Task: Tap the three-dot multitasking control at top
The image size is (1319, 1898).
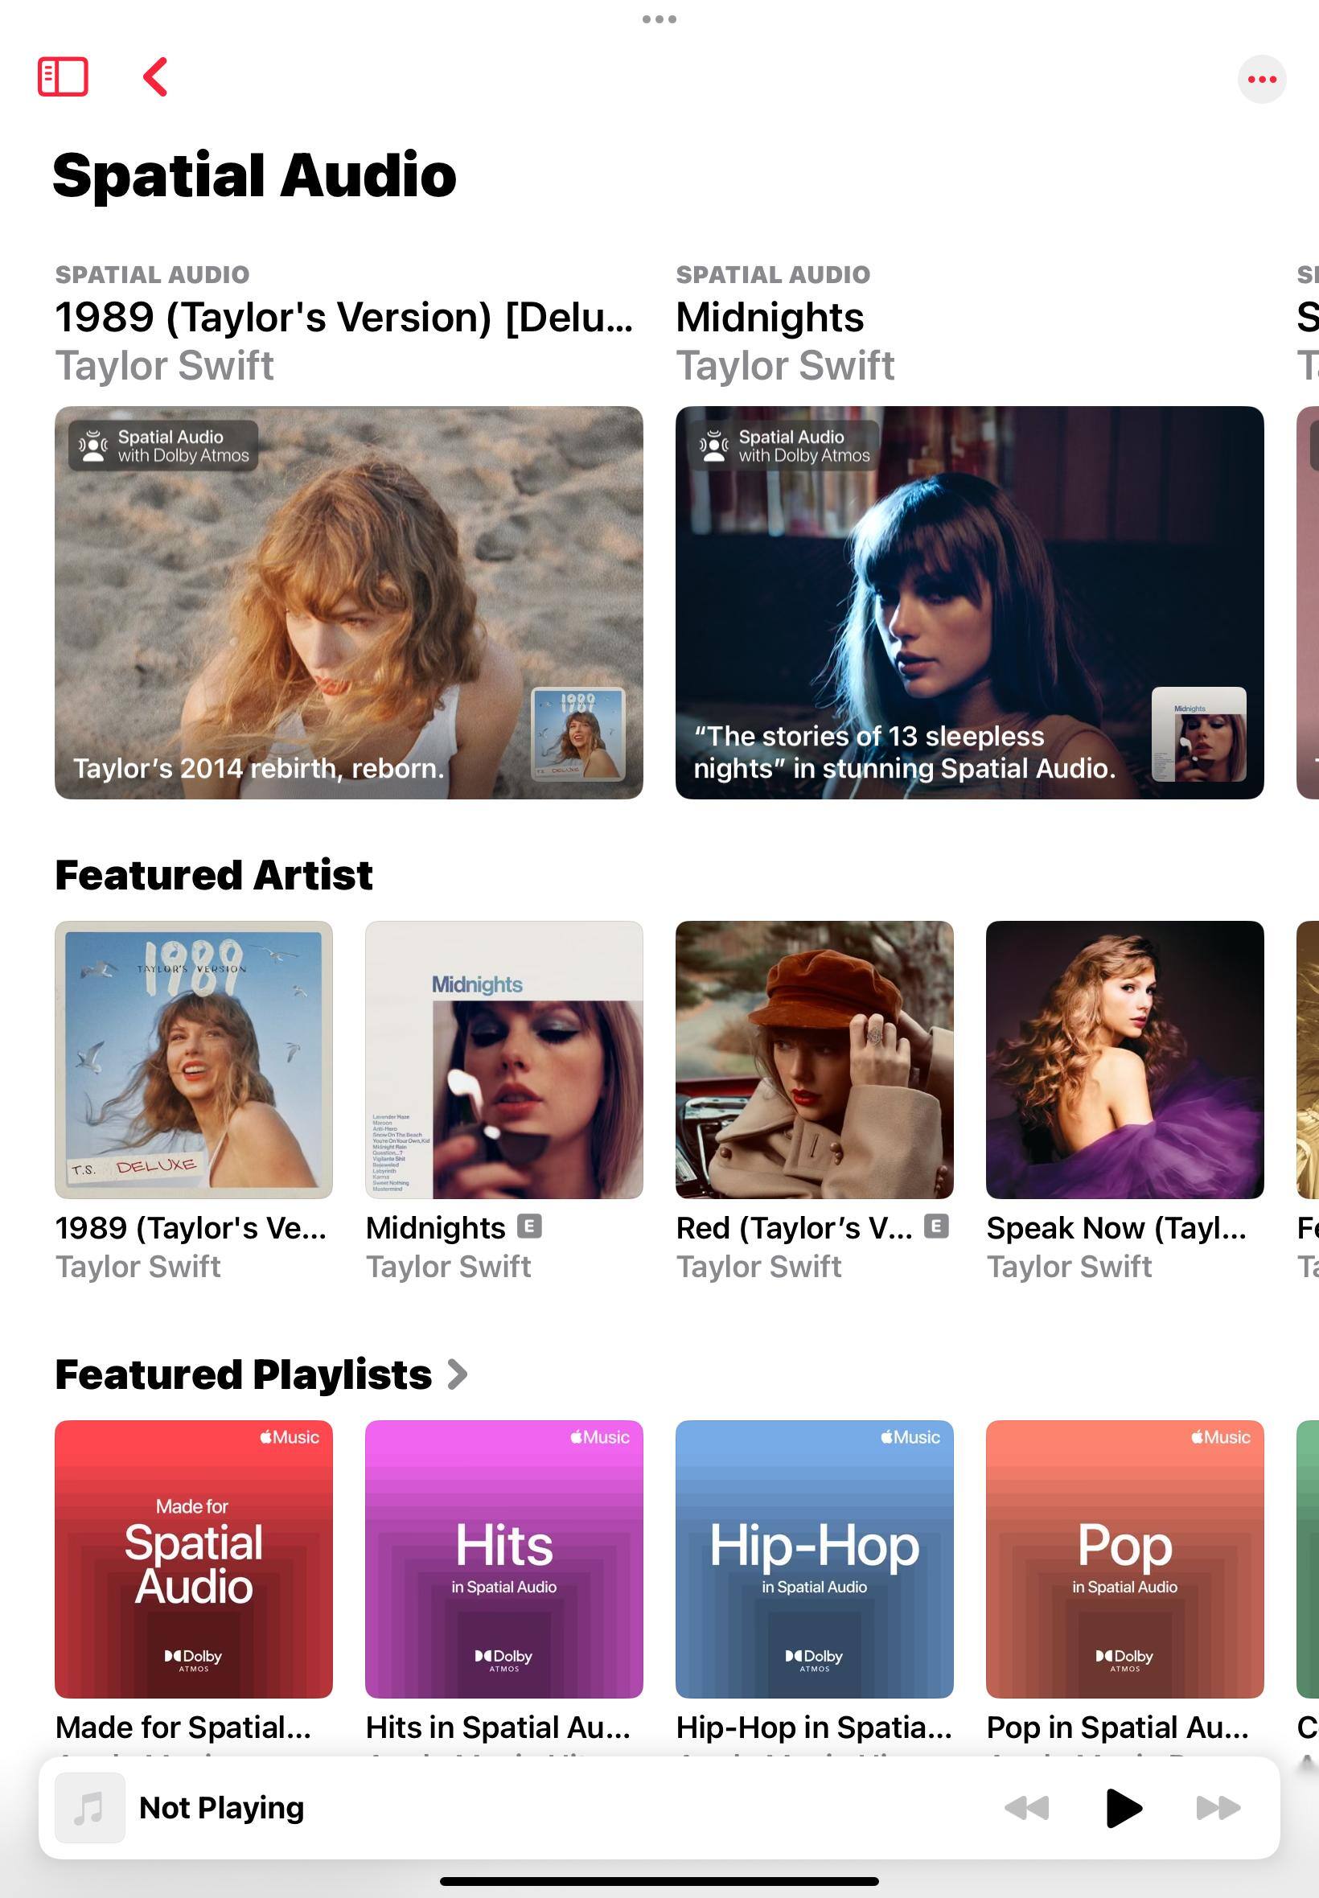Action: click(659, 19)
